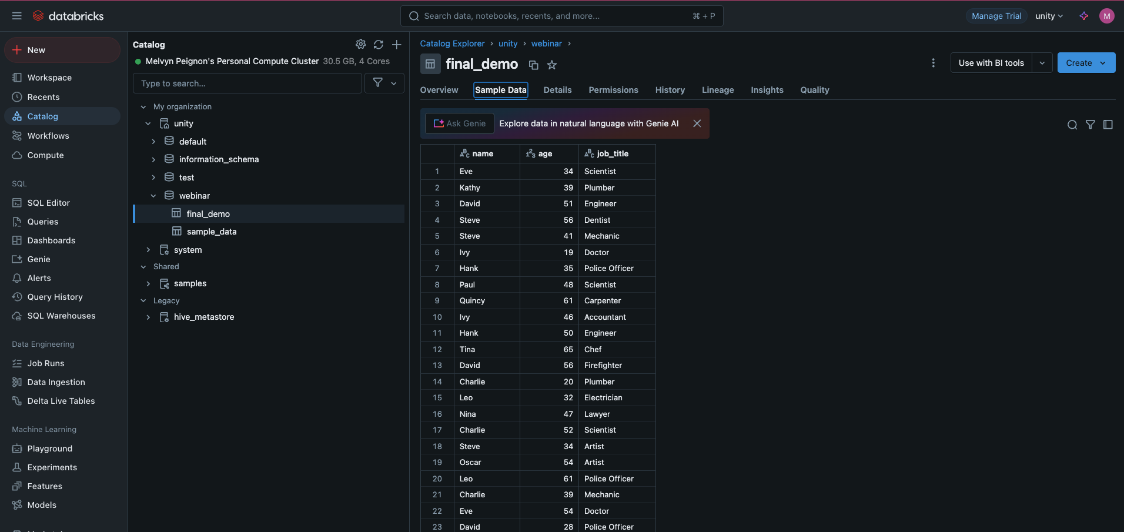Image resolution: width=1124 pixels, height=532 pixels.
Task: Click the catalog settings gear icon
Action: point(360,44)
